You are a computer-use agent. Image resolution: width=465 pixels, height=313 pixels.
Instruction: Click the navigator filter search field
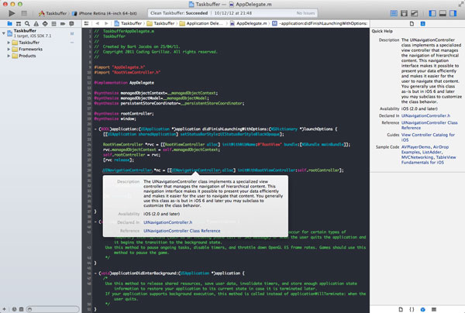(53, 309)
